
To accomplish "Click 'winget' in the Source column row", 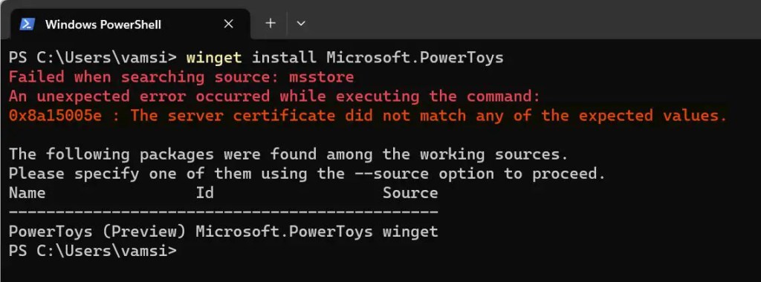I will [410, 232].
